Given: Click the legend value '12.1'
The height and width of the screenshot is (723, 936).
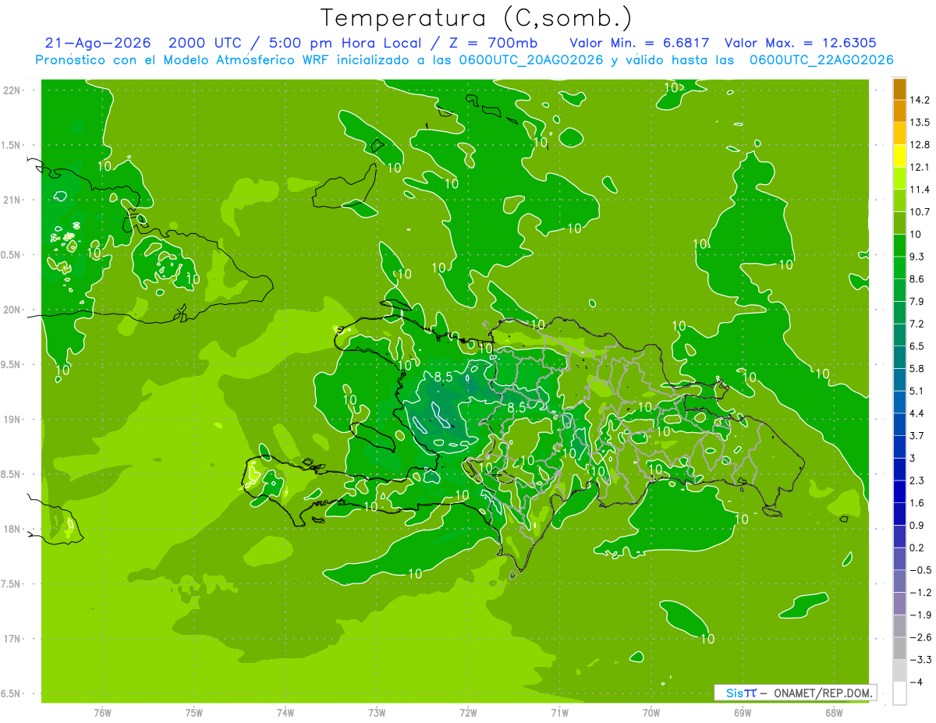Looking at the screenshot, I should 920,167.
